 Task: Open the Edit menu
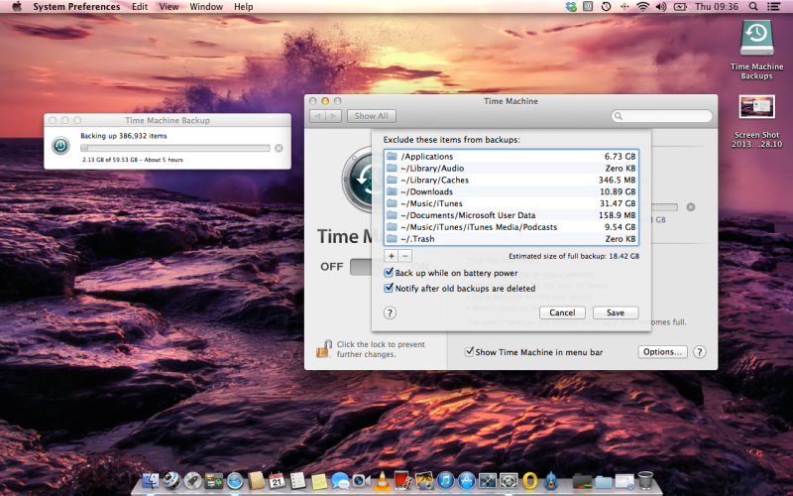[140, 7]
